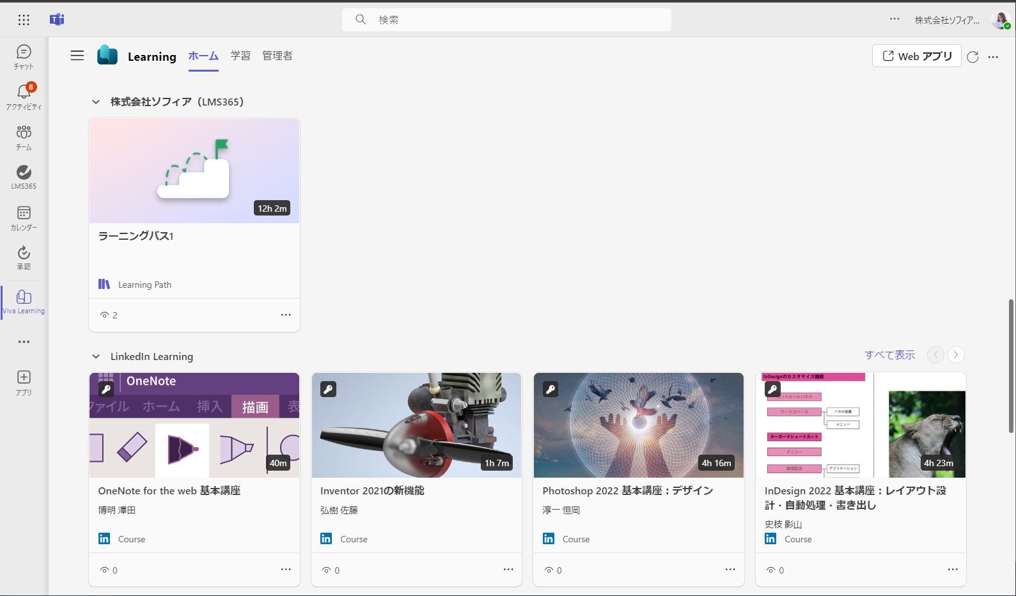
Task: Click the Microsoft Teams logo icon
Action: point(57,20)
